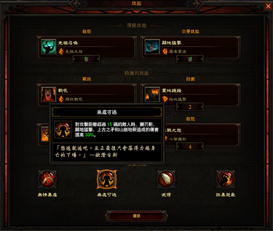Click right mouse button binding under 闢地猛擊
Viewport: 273px width, 231px height.
(x=190, y=59)
